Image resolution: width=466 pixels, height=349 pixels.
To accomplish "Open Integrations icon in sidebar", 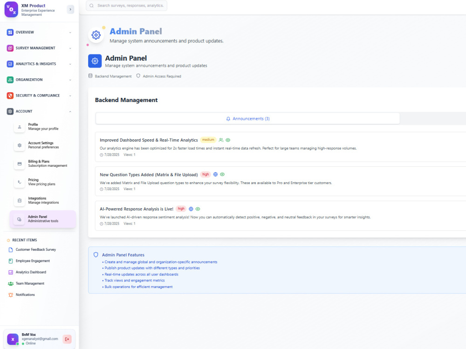I will tap(19, 201).
